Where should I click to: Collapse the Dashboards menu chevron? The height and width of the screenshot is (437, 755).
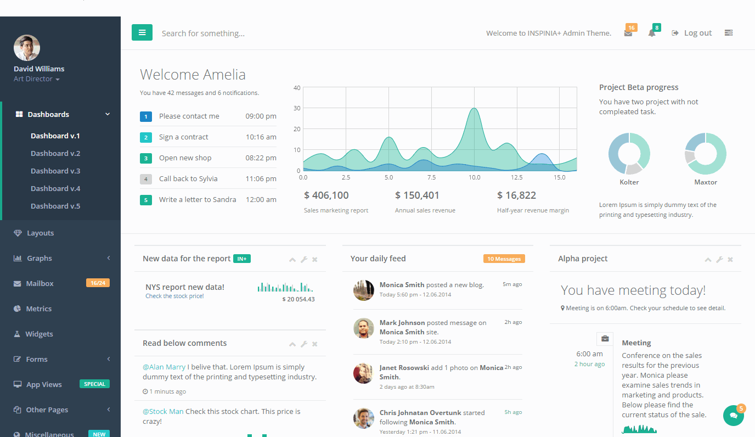pyautogui.click(x=108, y=114)
